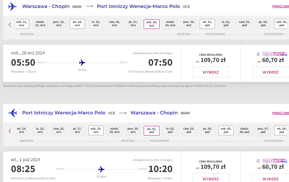
Task: Select return date sob. 05, paź
Action: 226,130
